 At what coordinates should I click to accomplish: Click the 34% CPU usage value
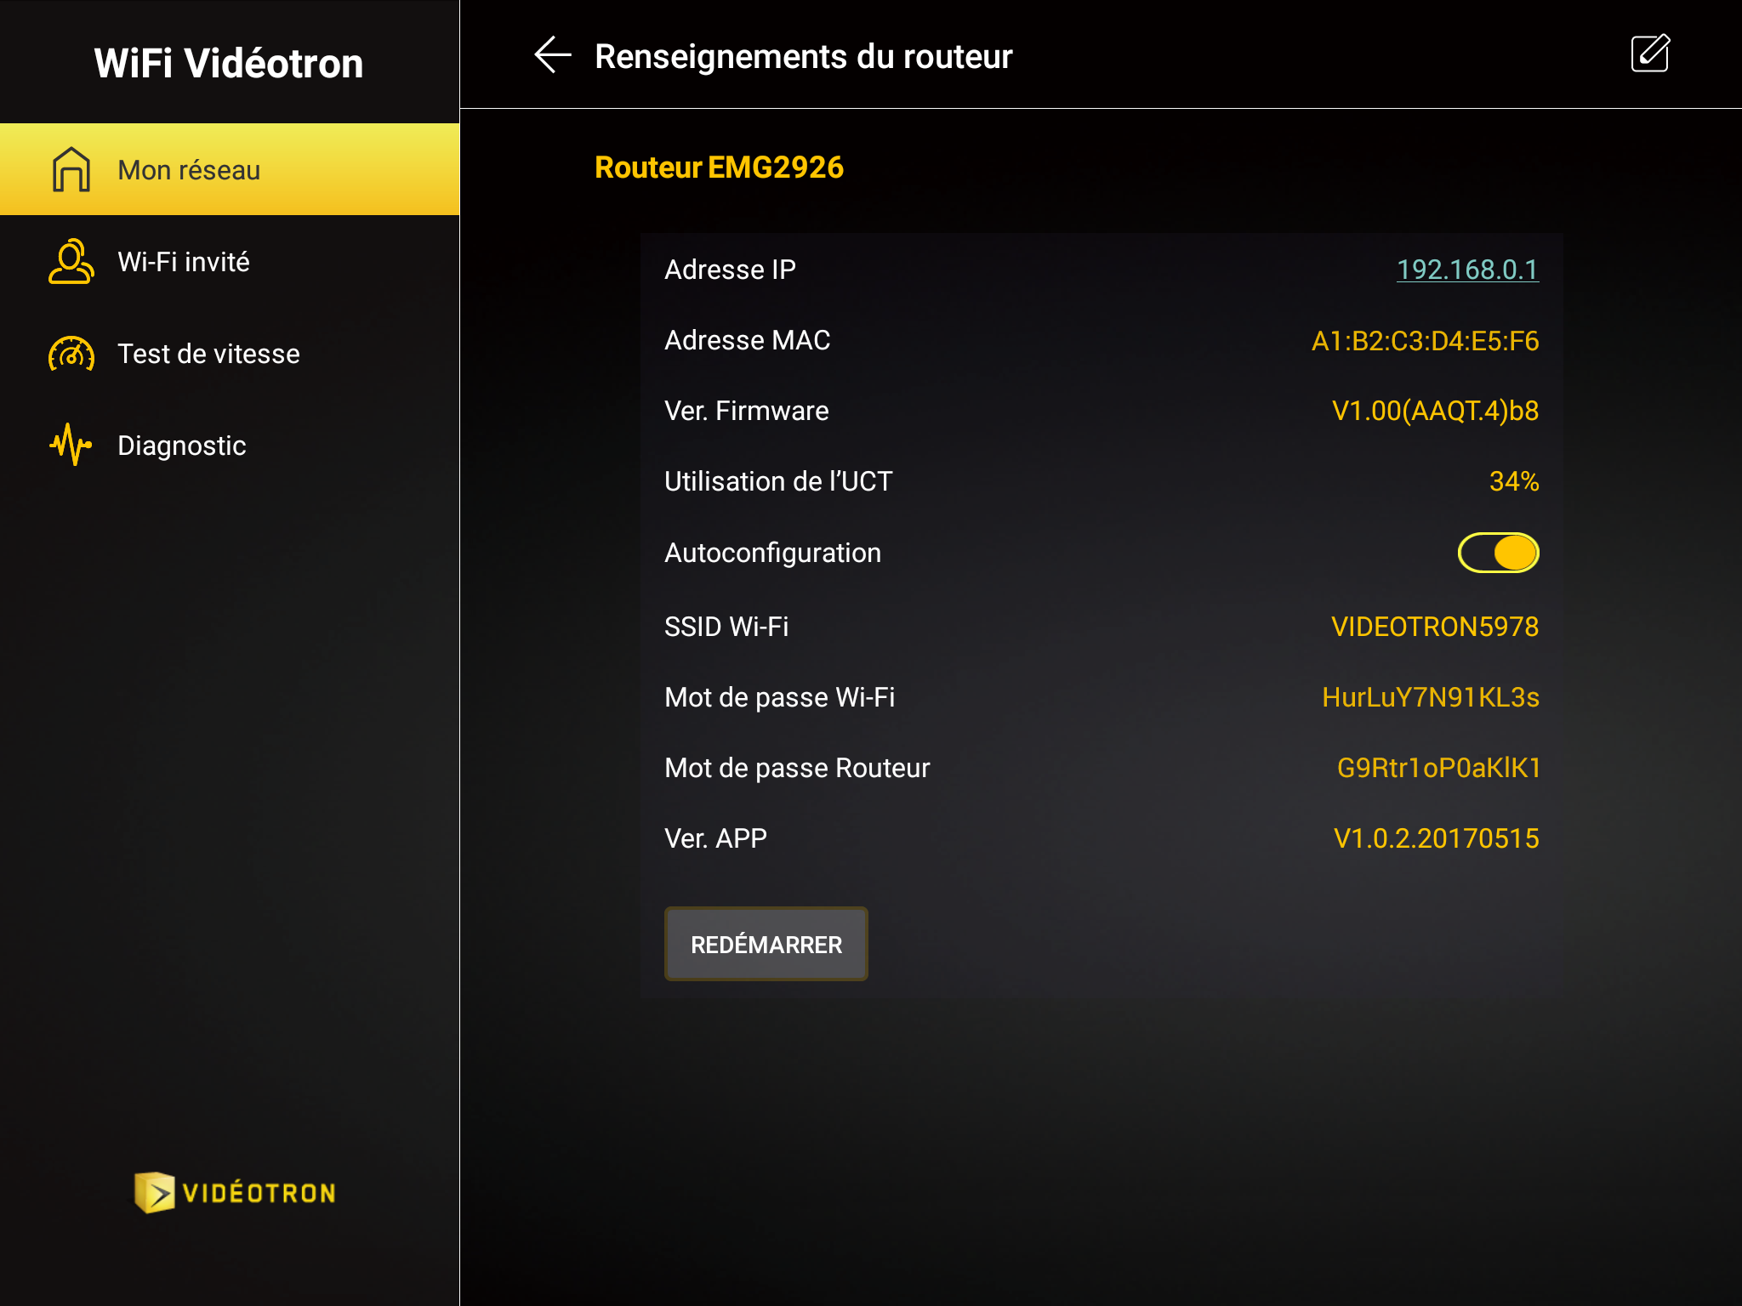coord(1514,481)
